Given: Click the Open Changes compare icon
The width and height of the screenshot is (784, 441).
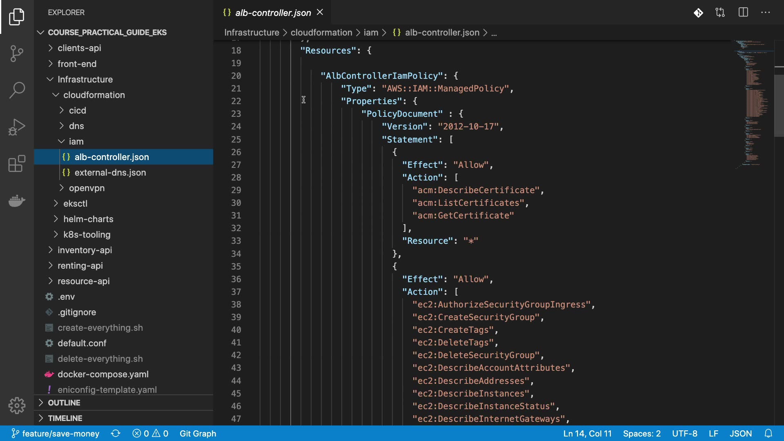Looking at the screenshot, I should [720, 13].
